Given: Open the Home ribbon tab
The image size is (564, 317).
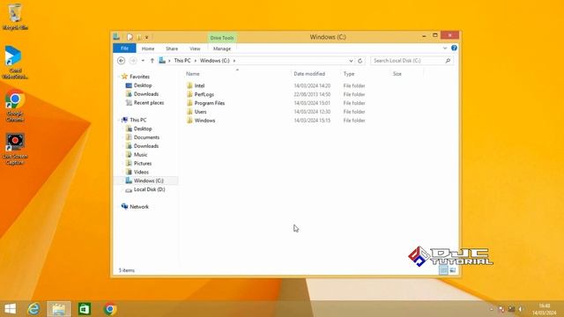Looking at the screenshot, I should click(x=148, y=48).
